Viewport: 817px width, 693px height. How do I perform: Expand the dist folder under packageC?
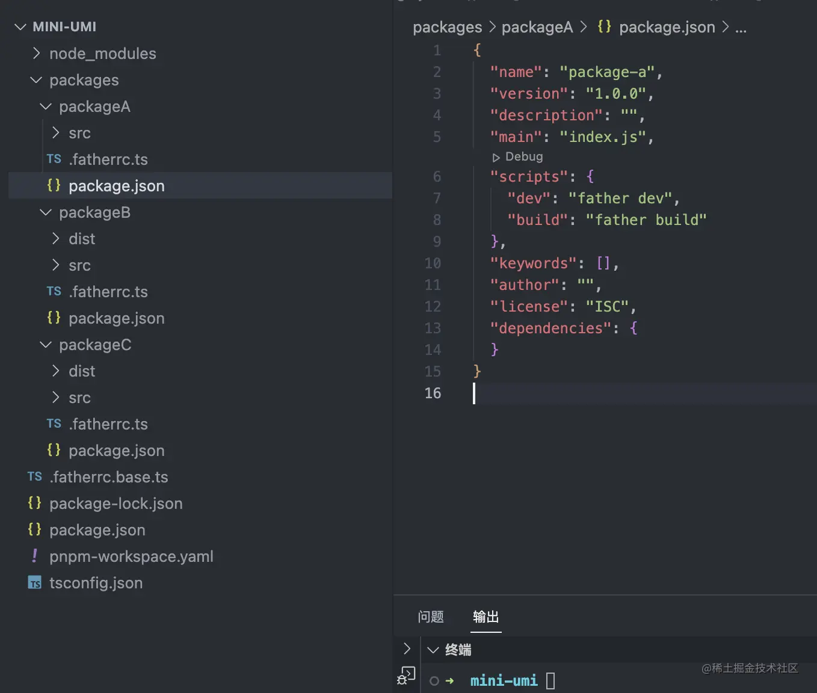[x=56, y=371]
